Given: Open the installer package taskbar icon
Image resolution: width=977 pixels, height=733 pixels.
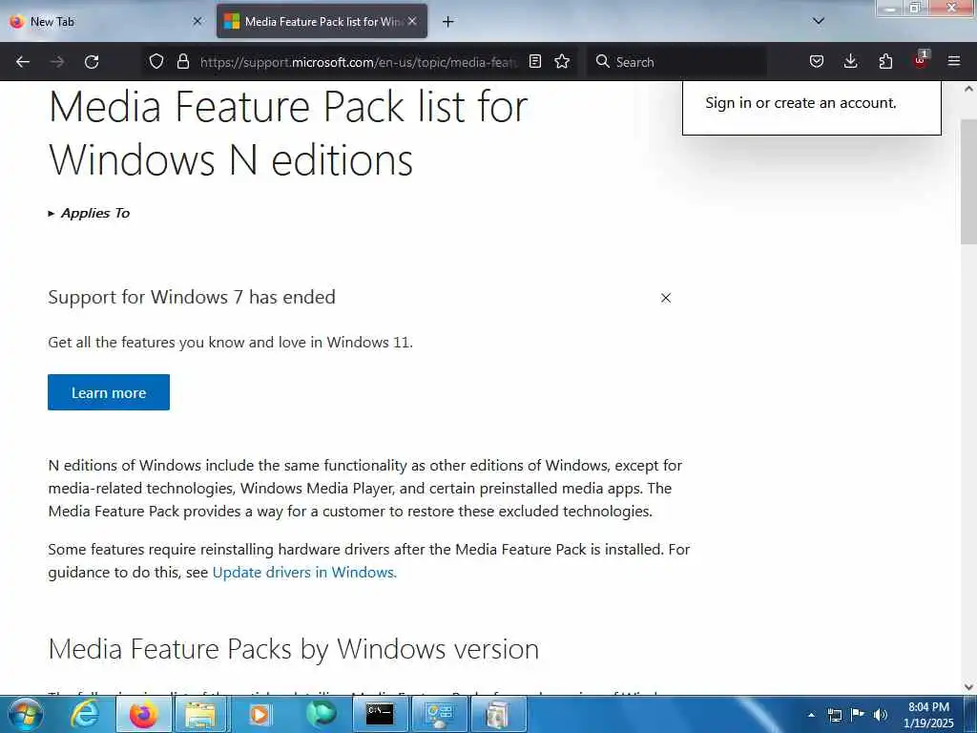Looking at the screenshot, I should 498,714.
